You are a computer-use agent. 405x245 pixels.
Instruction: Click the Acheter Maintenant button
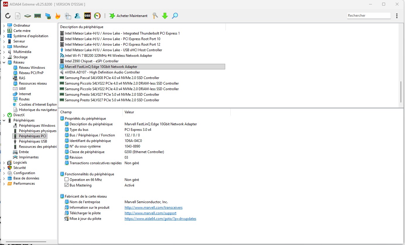click(x=128, y=16)
